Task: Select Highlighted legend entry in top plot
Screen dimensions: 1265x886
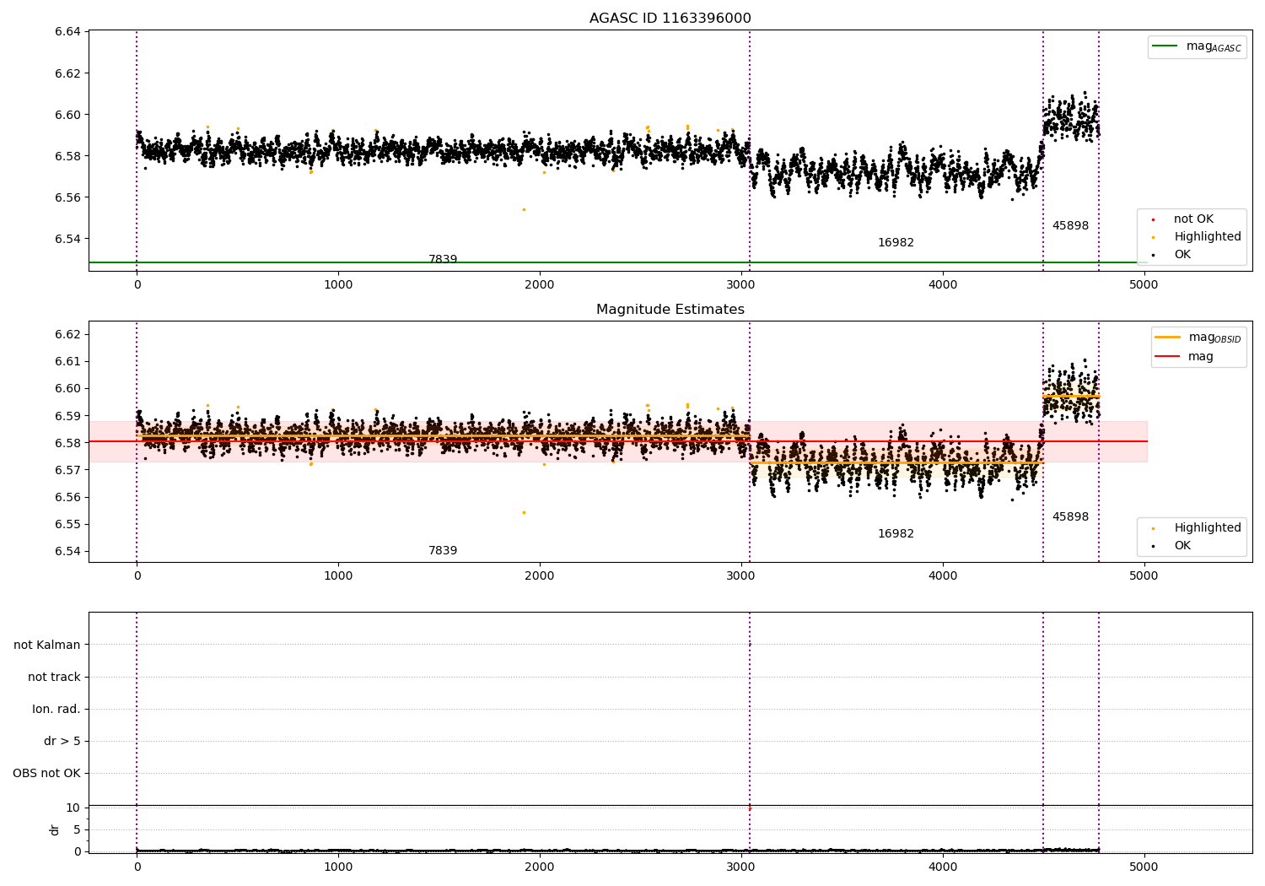Action: point(1197,237)
